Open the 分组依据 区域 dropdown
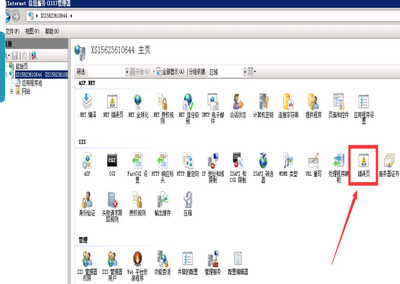Image resolution: width=400 pixels, height=284 pixels. pos(245,72)
